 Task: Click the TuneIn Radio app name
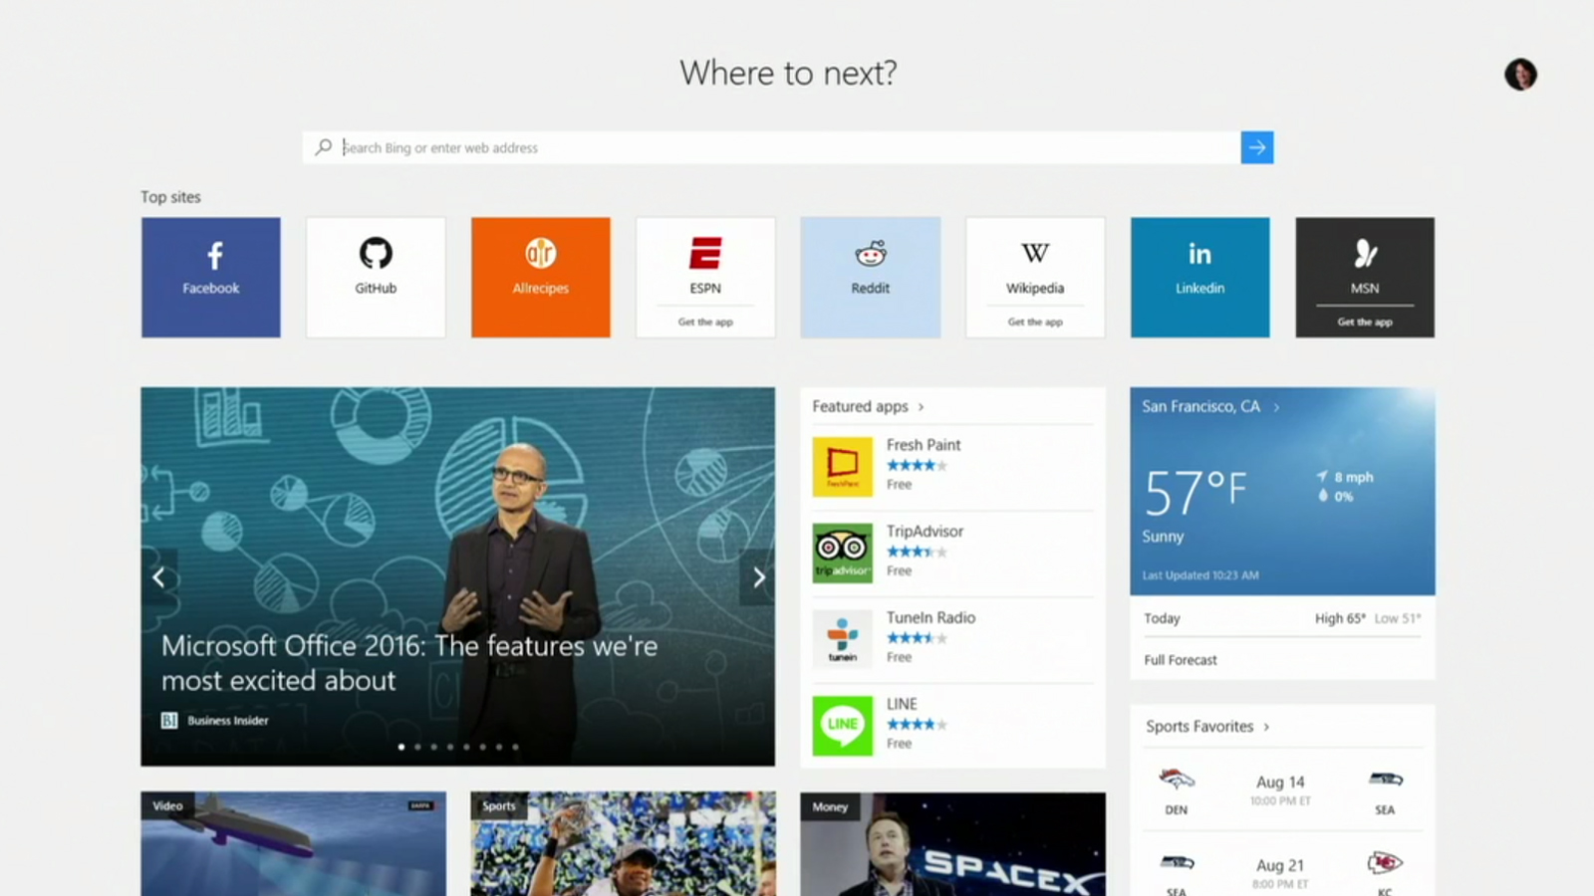click(x=930, y=617)
